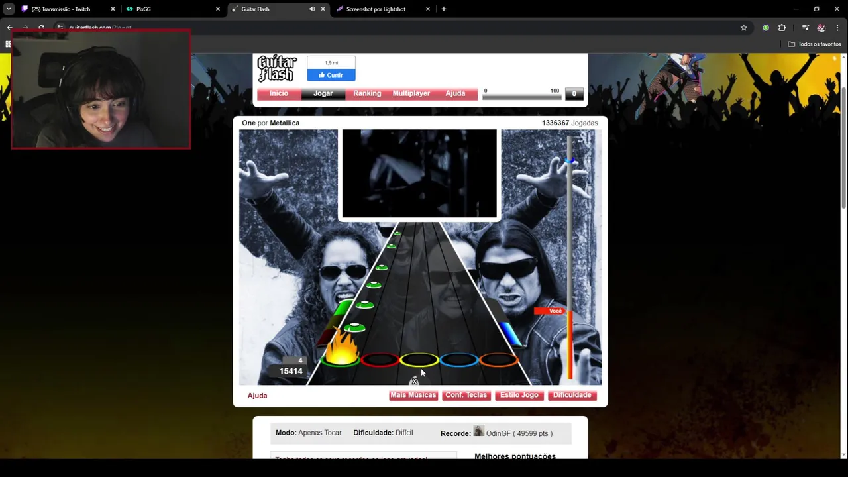Viewport: 848px width, 477px height.
Task: Open the Dificuldade button
Action: coord(572,395)
